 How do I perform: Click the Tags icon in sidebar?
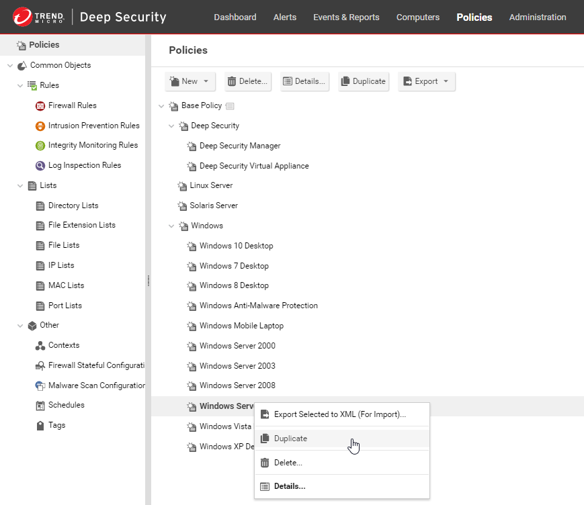pos(40,426)
